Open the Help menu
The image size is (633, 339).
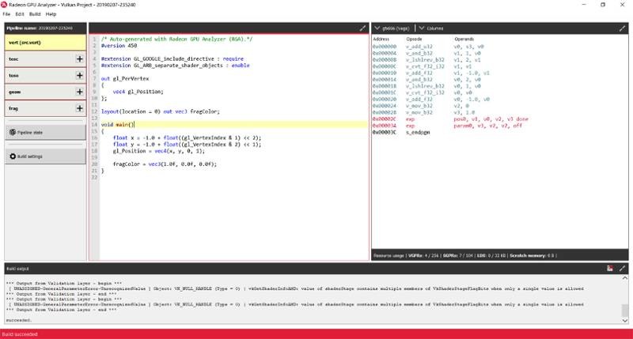pos(51,14)
